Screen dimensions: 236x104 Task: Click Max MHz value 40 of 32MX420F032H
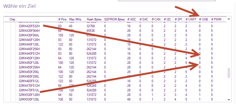pos(71,26)
